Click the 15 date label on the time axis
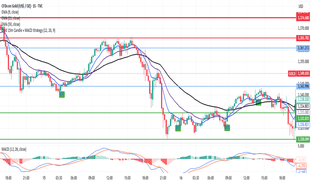 pos(44,178)
